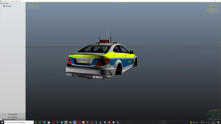Expand the chassis tree node
The height and width of the screenshot is (124, 221).
4,6
